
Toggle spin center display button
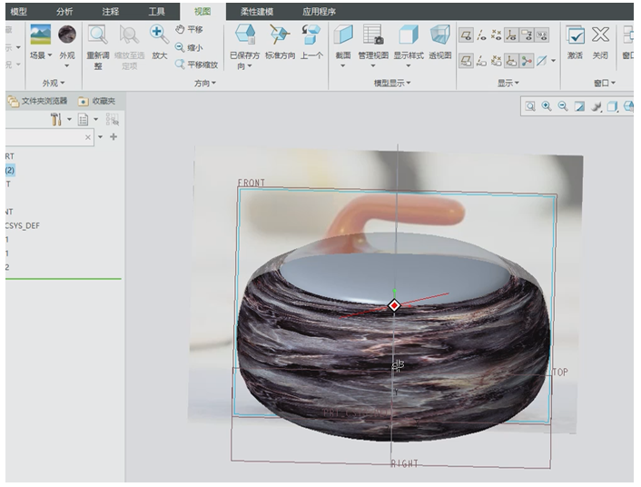pos(527,61)
